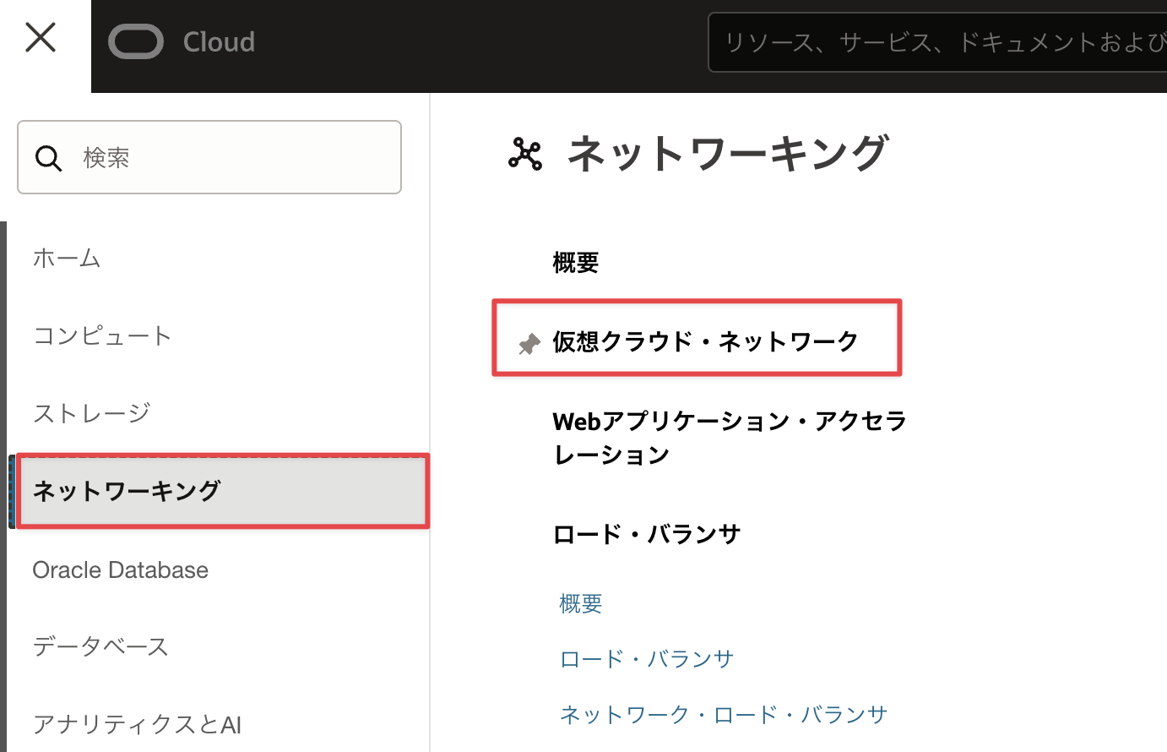The image size is (1167, 752).
Task: Open the アナリティクスとAI menu category
Action: pos(137,724)
